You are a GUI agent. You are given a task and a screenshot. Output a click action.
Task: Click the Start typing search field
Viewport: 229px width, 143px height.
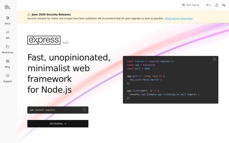[x=196, y=5]
